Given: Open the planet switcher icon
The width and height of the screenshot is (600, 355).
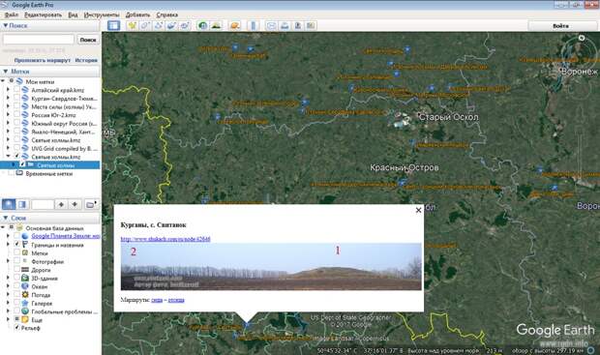Looking at the screenshot, I should 234,25.
